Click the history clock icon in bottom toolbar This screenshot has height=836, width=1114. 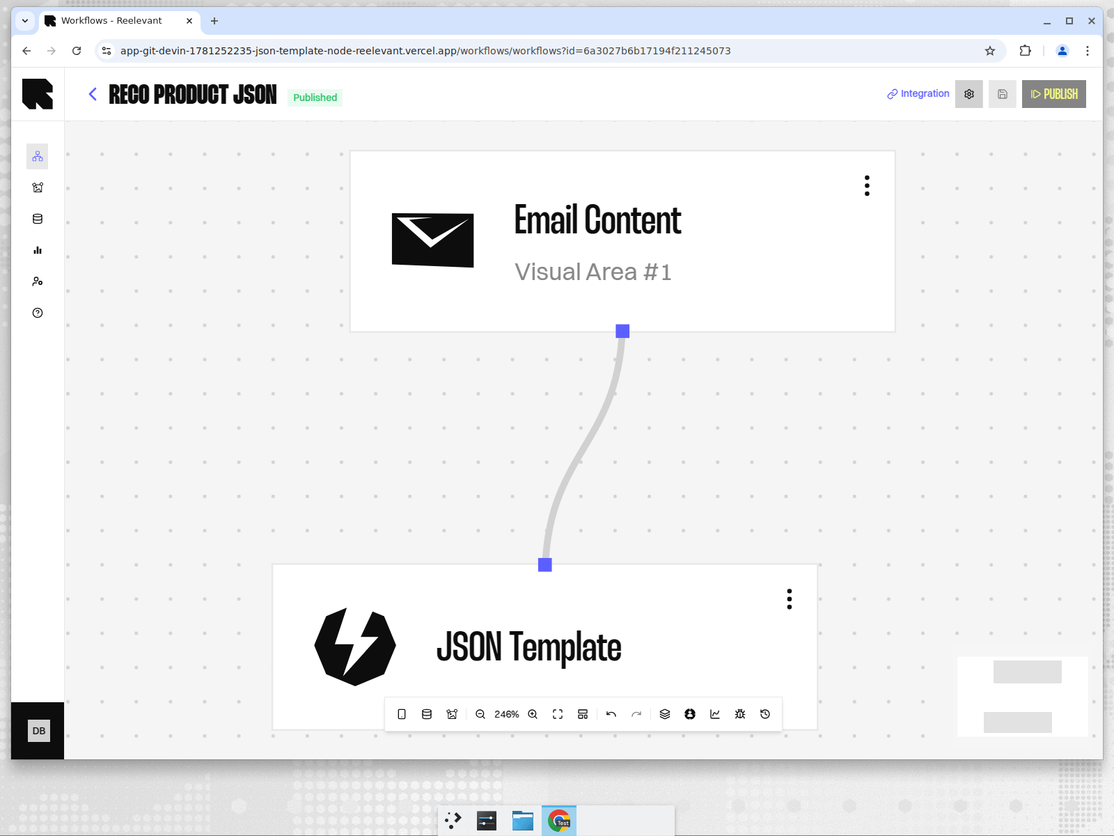[x=765, y=714]
